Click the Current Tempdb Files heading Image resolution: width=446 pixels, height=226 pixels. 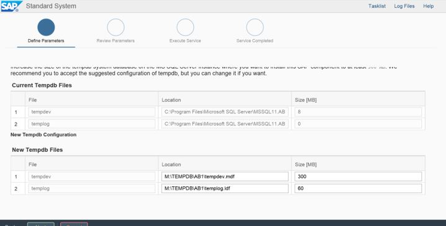(42, 85)
